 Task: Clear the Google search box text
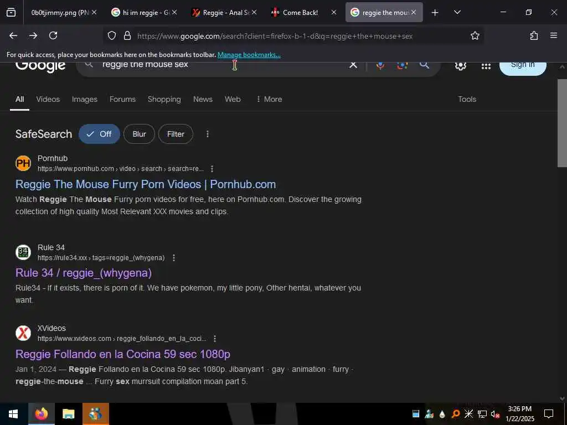pos(353,65)
